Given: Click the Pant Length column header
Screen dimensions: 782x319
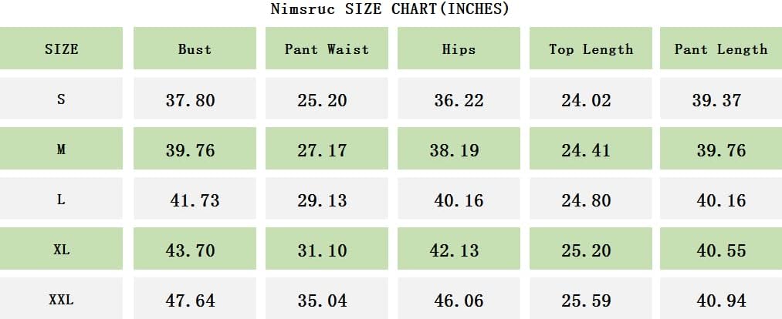Looking at the screenshot, I should (x=721, y=49).
